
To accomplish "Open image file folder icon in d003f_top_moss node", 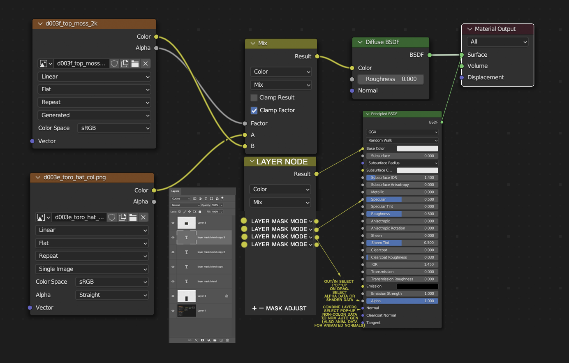I will 135,64.
